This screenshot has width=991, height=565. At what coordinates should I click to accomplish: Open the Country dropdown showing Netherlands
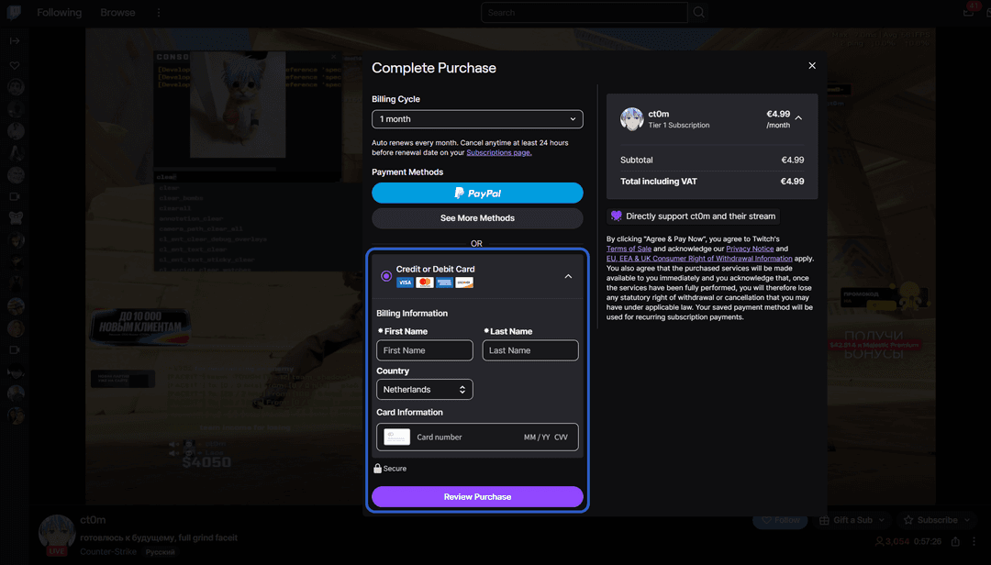click(x=425, y=390)
